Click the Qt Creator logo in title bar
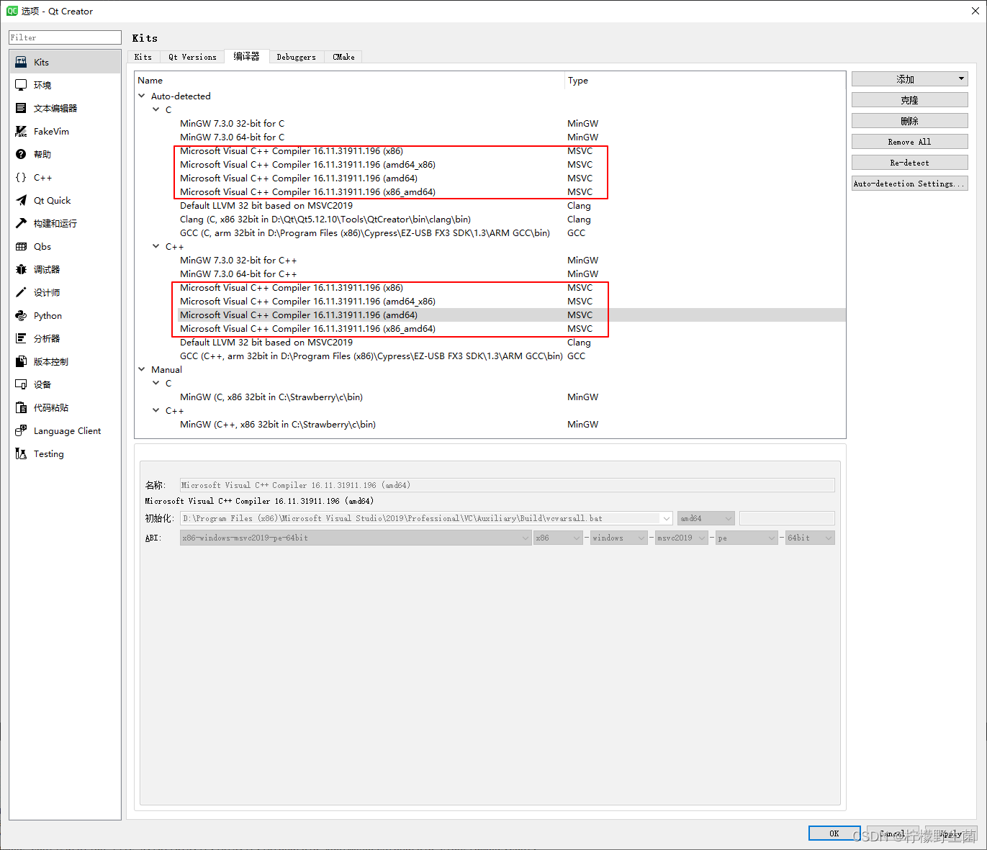 pos(12,11)
